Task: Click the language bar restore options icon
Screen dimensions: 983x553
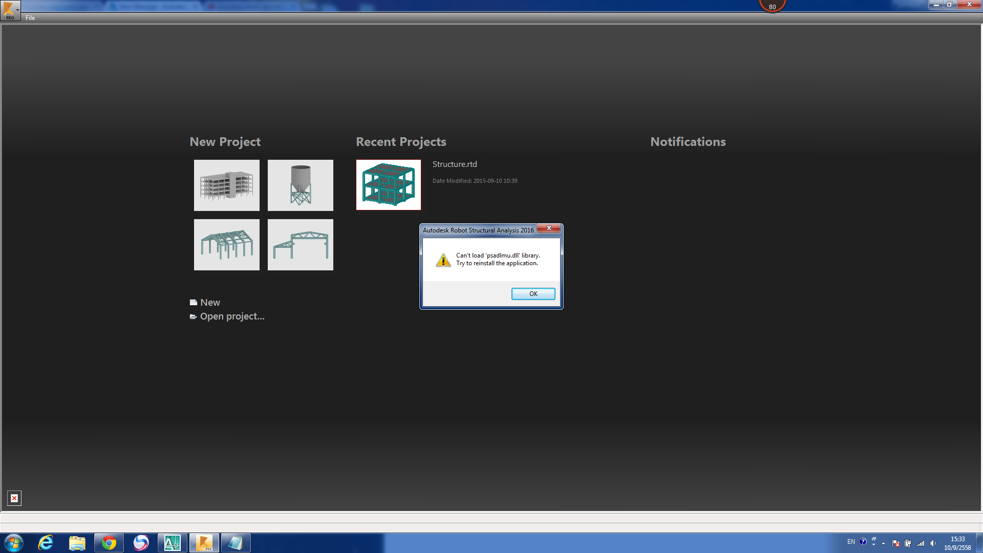Action: pyautogui.click(x=873, y=539)
